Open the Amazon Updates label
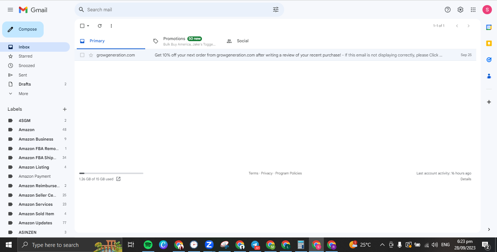 [x=35, y=223]
